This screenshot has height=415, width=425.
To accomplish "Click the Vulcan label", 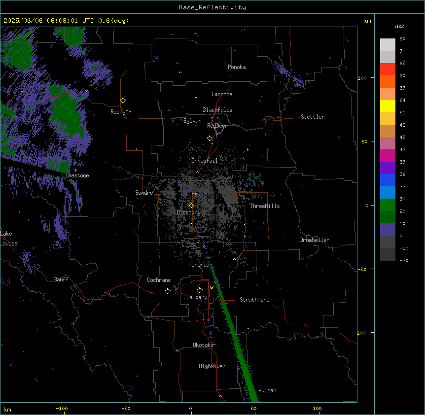I will coord(268,390).
